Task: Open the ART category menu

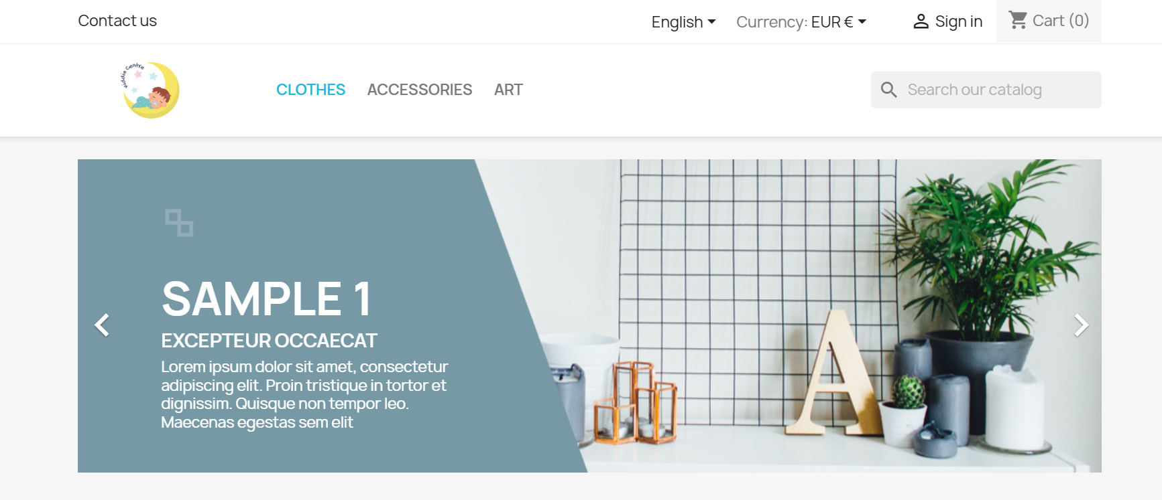Action: 508,90
